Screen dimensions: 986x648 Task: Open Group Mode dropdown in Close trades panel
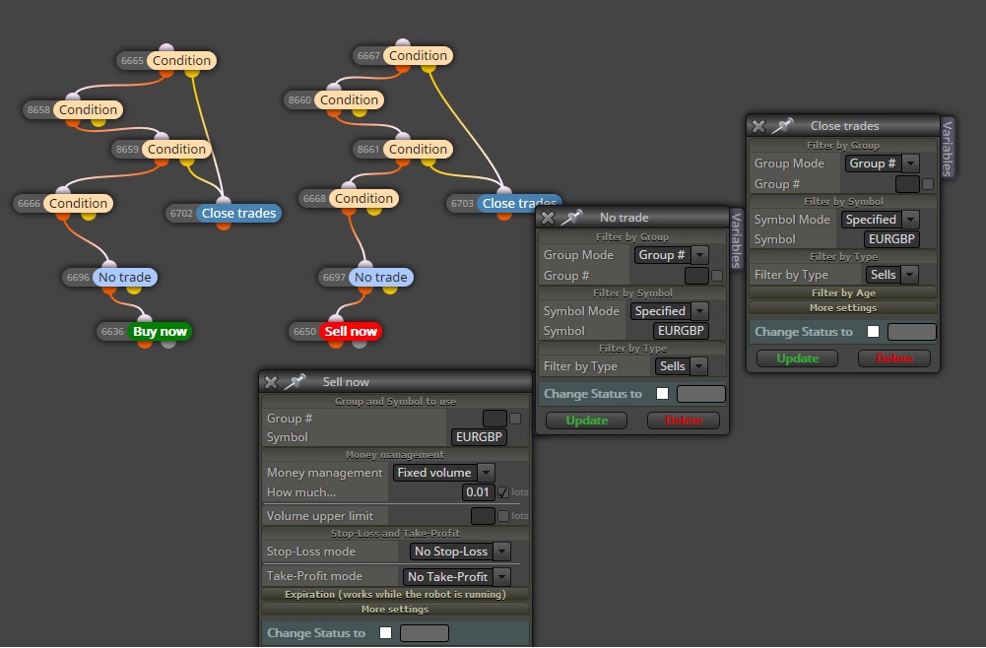(883, 163)
